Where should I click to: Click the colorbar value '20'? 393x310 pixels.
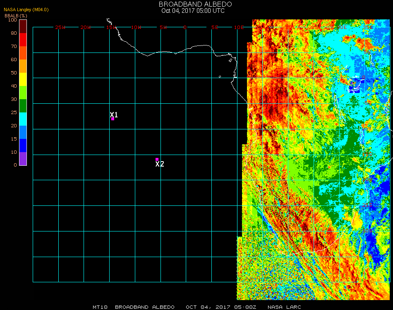pyautogui.click(x=14, y=126)
